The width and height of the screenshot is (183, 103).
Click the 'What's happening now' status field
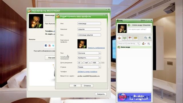(x=139, y=30)
